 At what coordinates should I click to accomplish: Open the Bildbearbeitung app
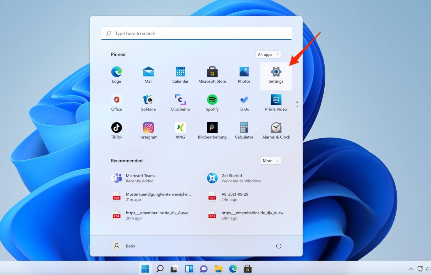coord(212,130)
